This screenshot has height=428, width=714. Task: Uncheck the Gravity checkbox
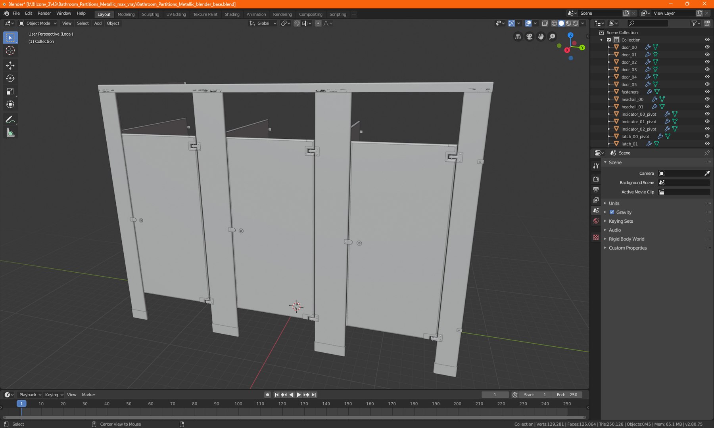pyautogui.click(x=612, y=212)
